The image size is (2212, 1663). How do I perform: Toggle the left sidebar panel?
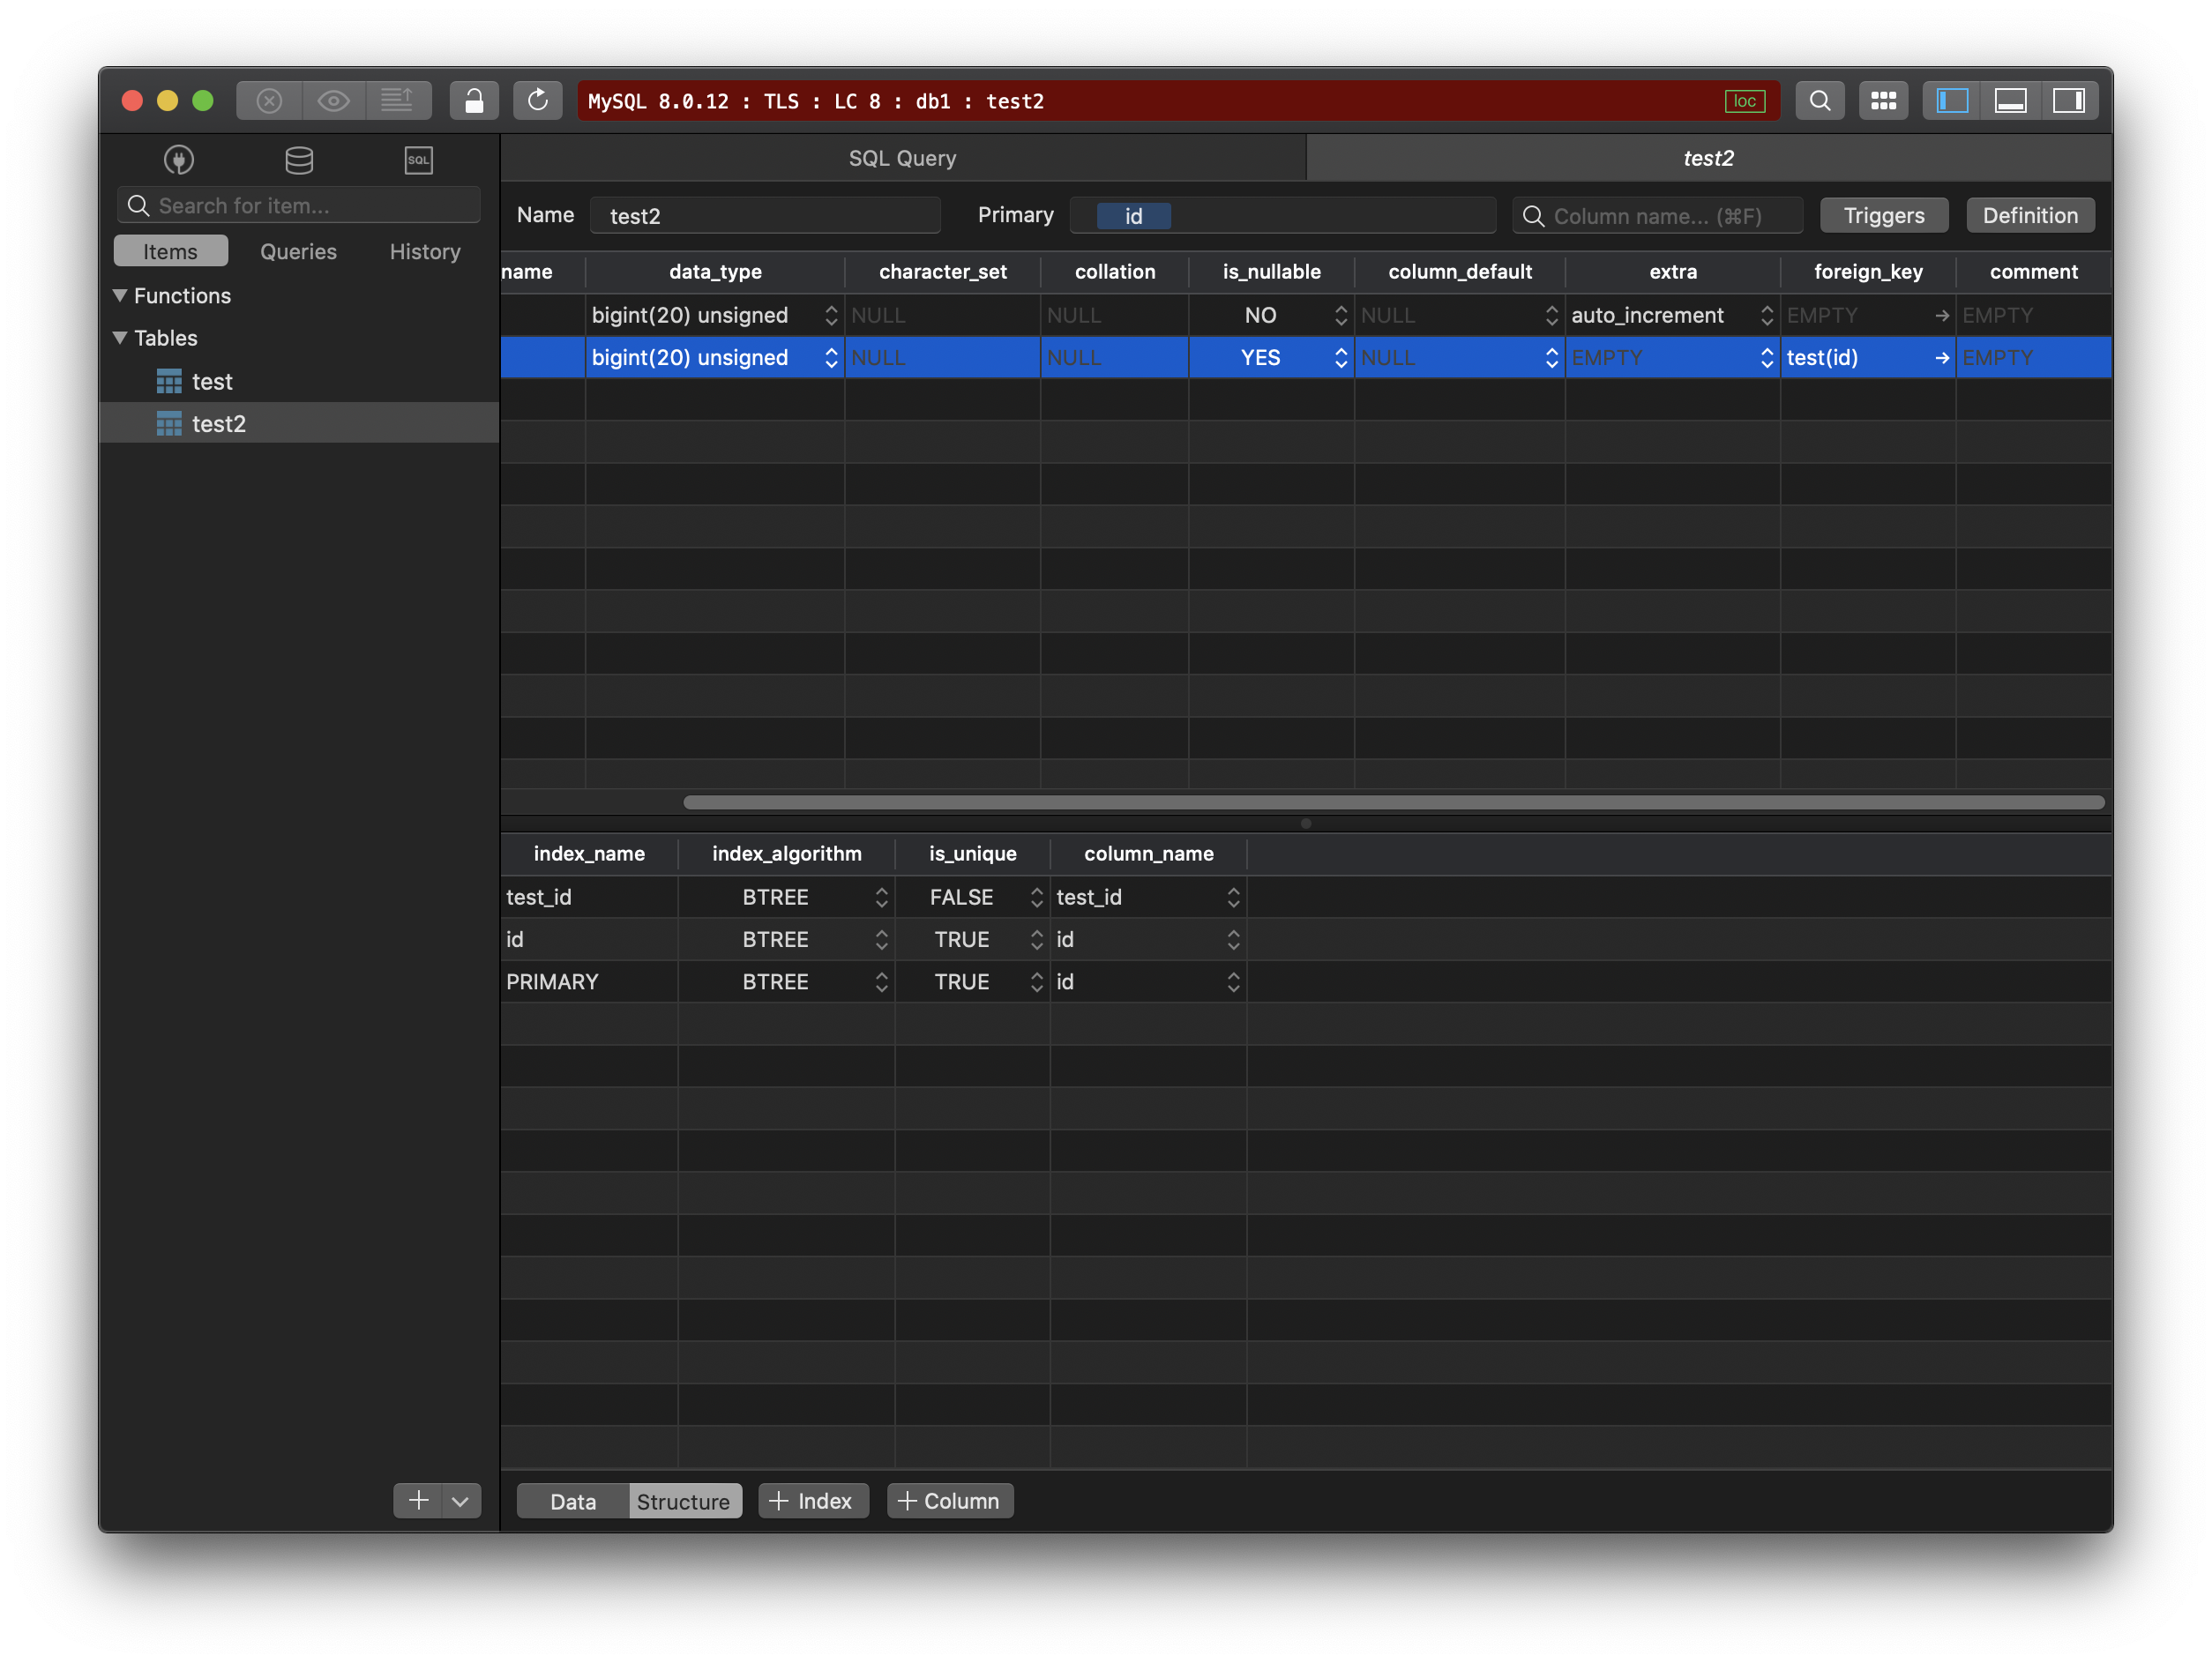pyautogui.click(x=1951, y=101)
